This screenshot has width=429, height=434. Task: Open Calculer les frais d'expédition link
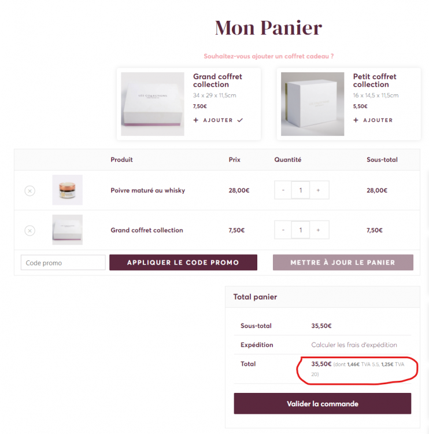tap(354, 345)
